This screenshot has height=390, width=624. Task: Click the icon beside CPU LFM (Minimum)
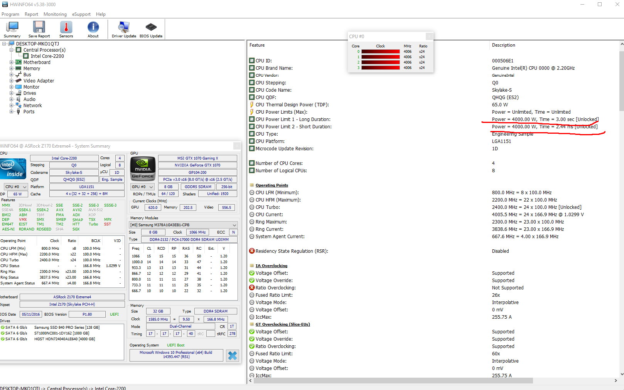(x=252, y=193)
